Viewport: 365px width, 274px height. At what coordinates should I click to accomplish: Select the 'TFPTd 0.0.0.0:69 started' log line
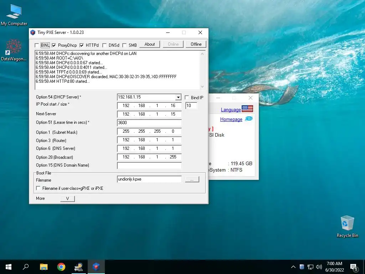pyautogui.click(x=69, y=72)
